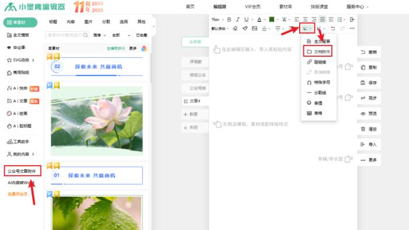409x230 pixels.
Task: Click the 更多 more side button
Action: click(x=369, y=160)
